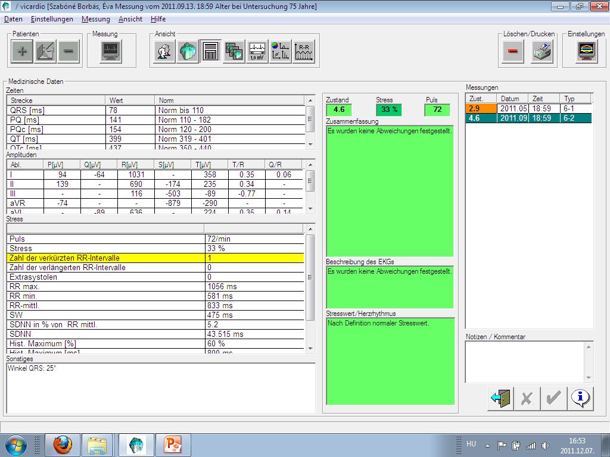Open the Windows Start button
Image resolution: width=610 pixels, height=457 pixels.
pyautogui.click(x=15, y=445)
